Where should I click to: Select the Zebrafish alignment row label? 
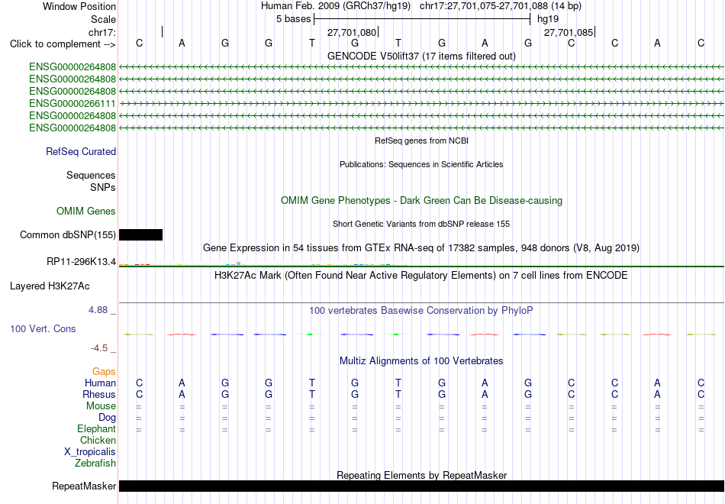[95, 463]
